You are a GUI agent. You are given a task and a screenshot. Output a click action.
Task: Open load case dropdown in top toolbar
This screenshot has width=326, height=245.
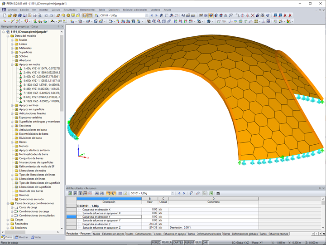[x=147, y=15]
